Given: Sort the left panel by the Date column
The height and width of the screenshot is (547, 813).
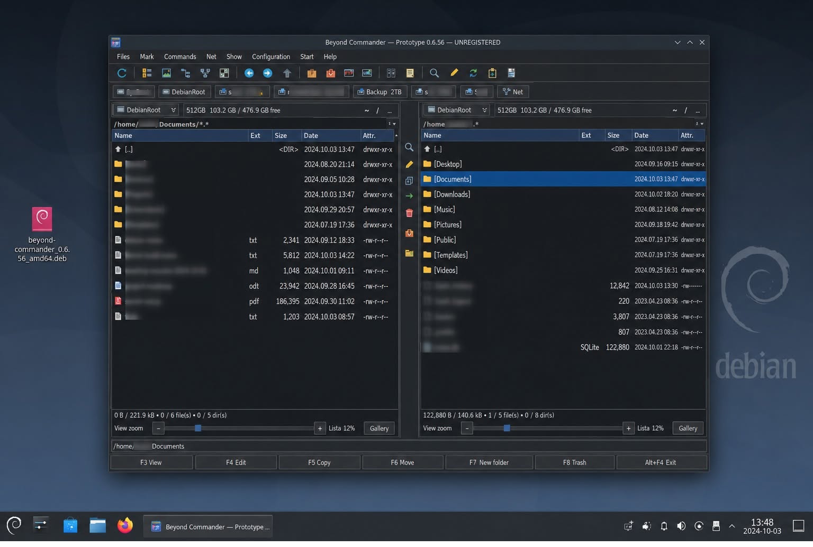Looking at the screenshot, I should tap(331, 136).
